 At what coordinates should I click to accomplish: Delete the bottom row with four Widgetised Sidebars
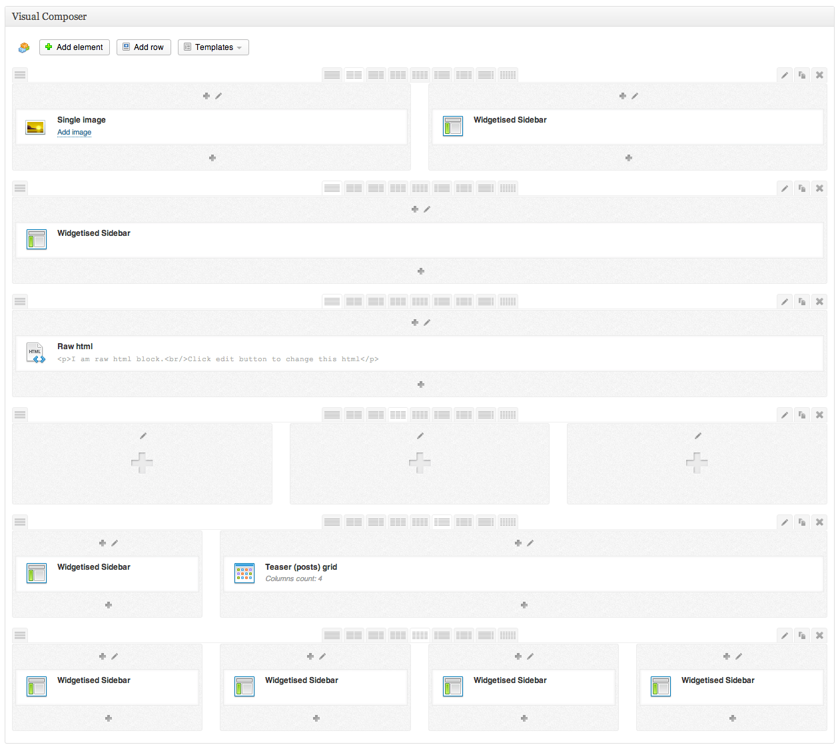[819, 636]
